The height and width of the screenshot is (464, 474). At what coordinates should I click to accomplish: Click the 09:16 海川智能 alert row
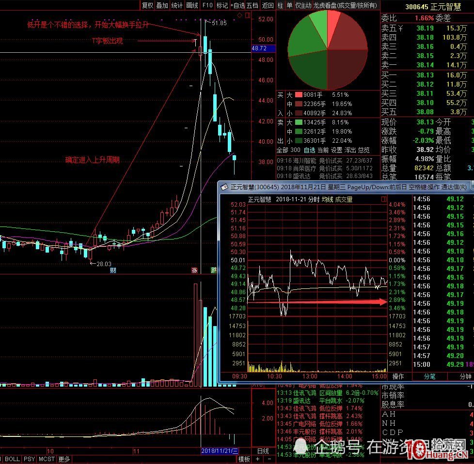325,161
